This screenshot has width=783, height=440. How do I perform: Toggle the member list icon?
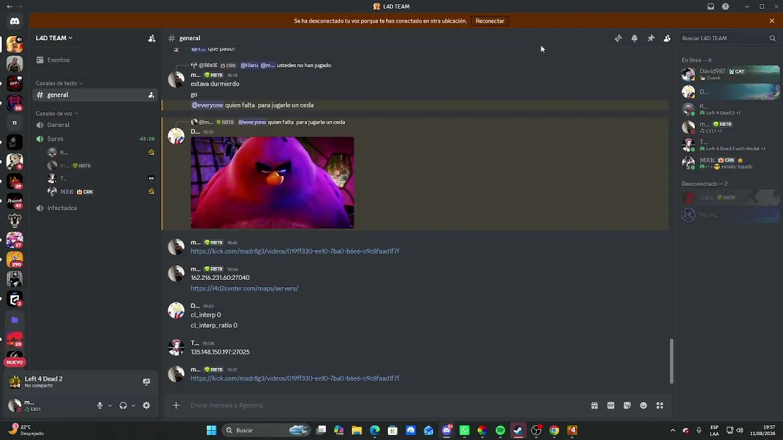(667, 38)
